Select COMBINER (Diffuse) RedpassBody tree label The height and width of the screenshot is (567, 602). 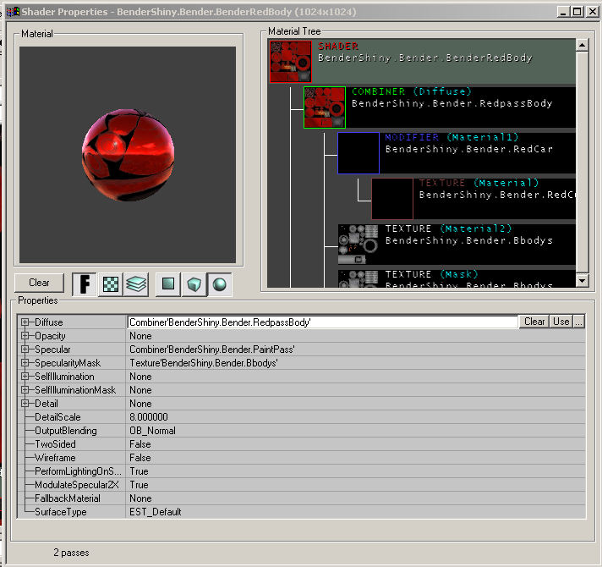(451, 97)
